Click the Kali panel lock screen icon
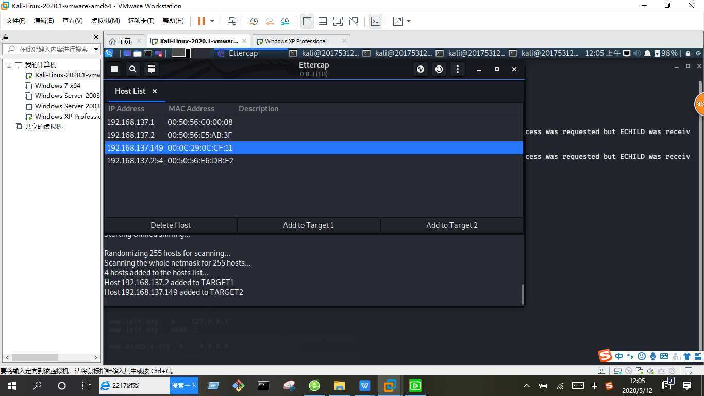Viewport: 704px width, 396px height. click(x=688, y=53)
